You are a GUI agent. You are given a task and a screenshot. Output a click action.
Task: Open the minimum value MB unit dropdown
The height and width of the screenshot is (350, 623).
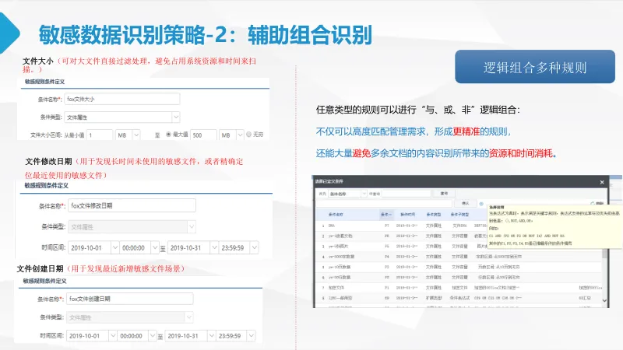136,135
